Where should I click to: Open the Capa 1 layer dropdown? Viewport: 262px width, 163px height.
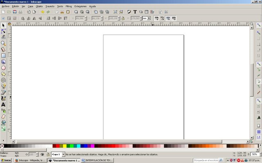63,154
